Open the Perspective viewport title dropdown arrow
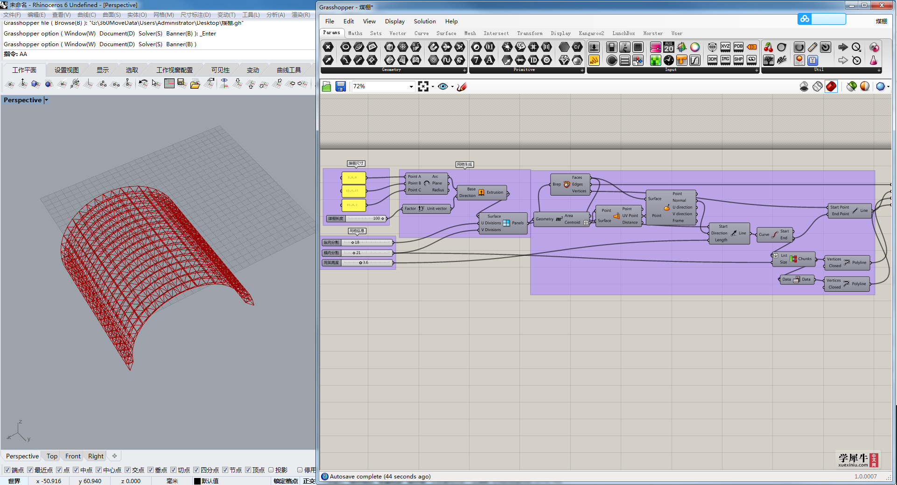This screenshot has width=897, height=485. pyautogui.click(x=46, y=100)
